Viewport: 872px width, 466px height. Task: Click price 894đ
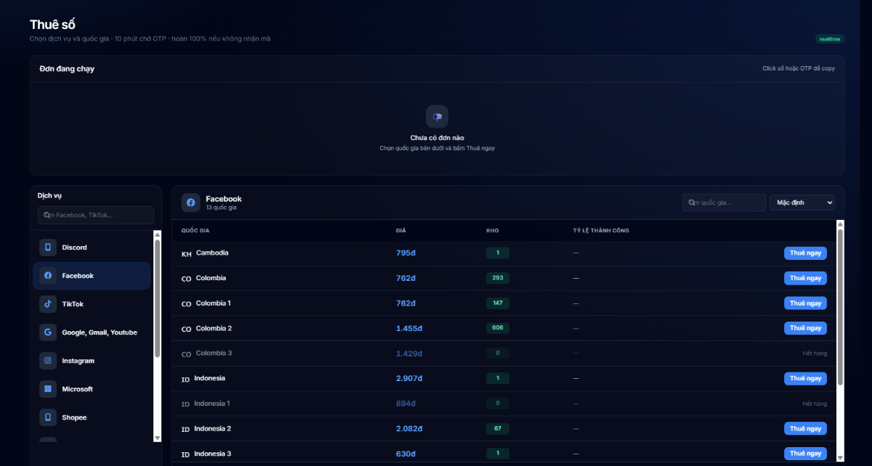405,404
